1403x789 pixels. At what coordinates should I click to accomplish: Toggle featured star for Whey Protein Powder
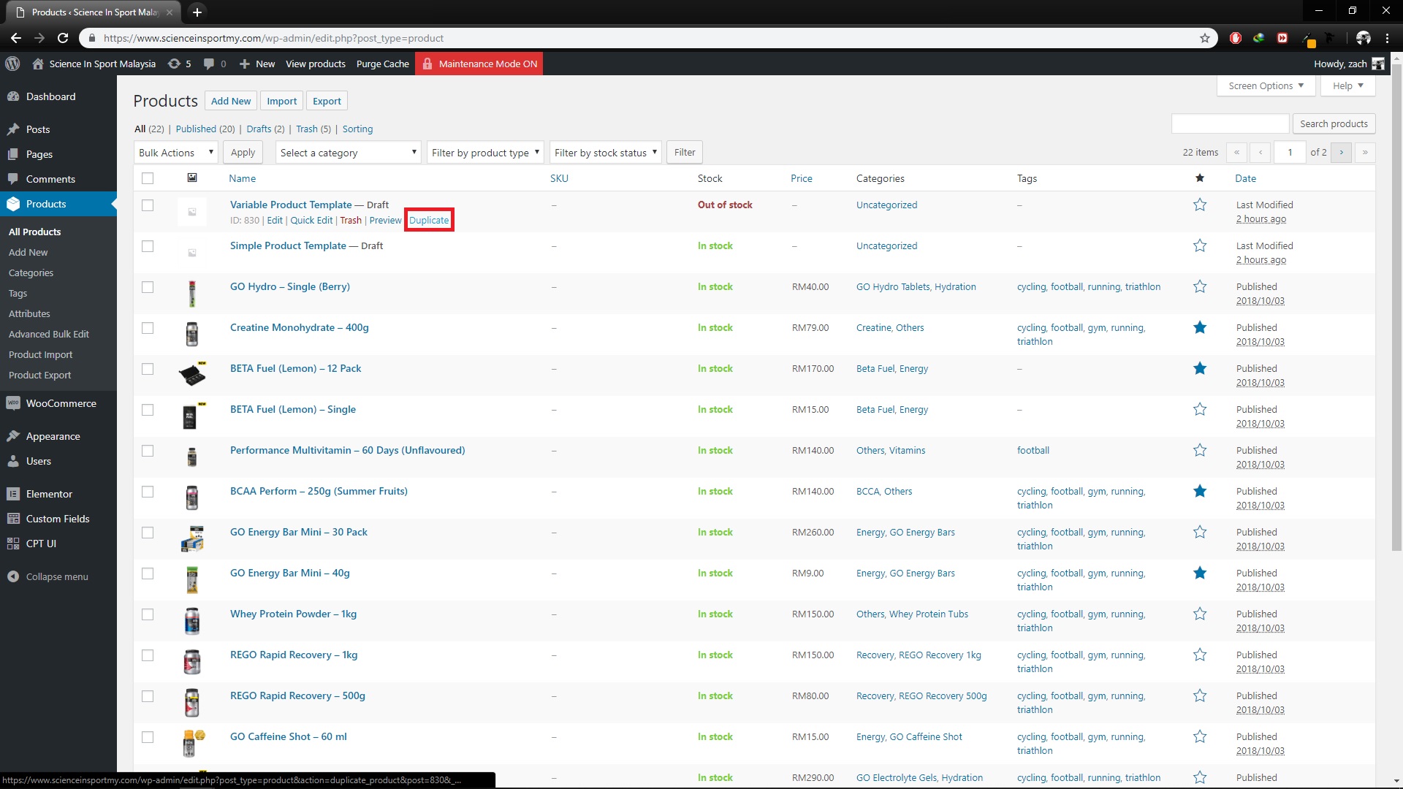pyautogui.click(x=1200, y=614)
